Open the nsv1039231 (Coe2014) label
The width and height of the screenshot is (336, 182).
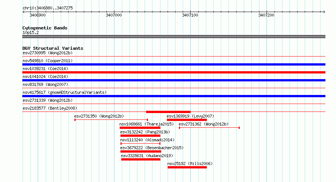point(45,69)
